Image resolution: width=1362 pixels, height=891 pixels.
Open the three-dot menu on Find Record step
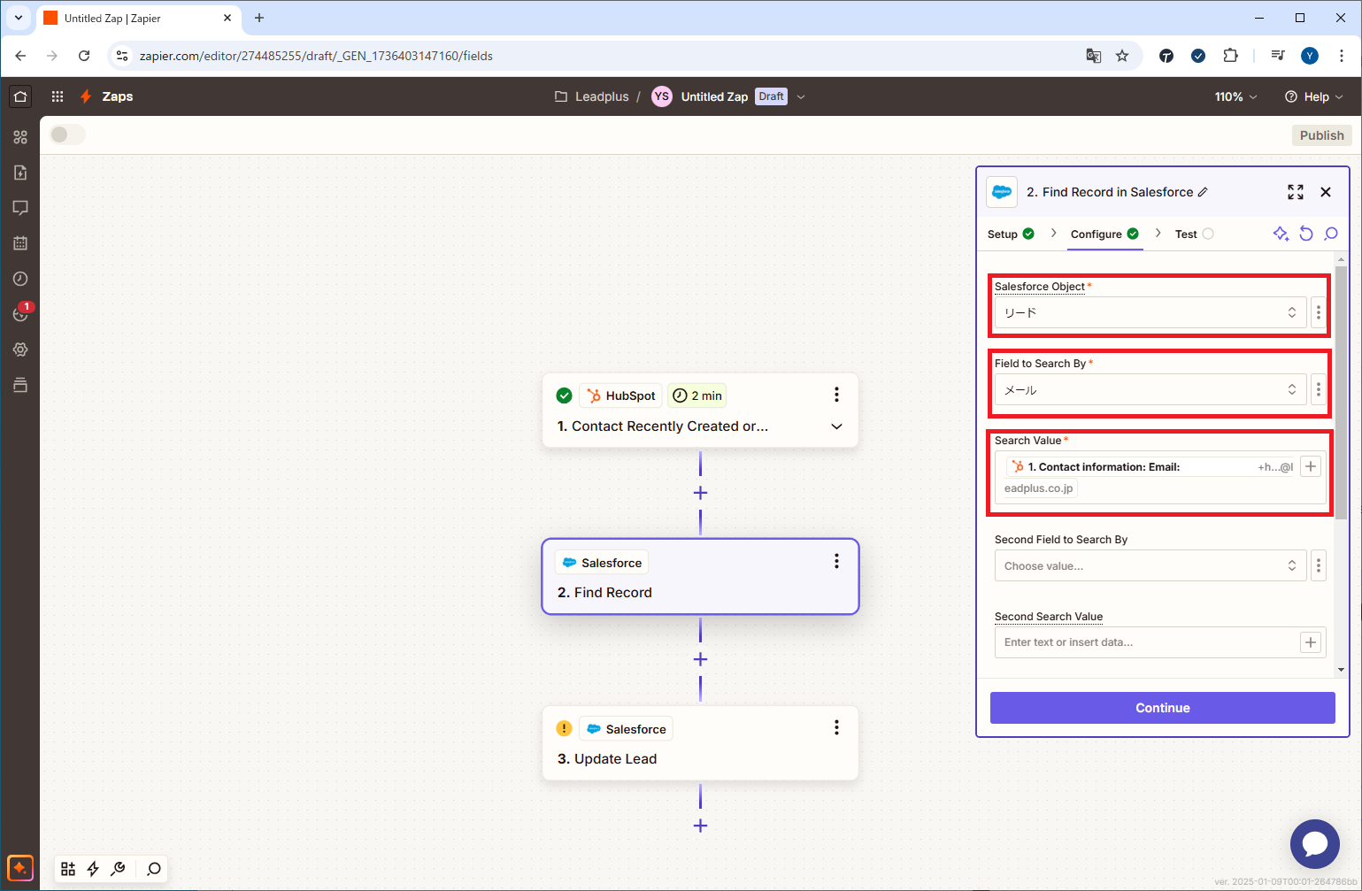[836, 561]
